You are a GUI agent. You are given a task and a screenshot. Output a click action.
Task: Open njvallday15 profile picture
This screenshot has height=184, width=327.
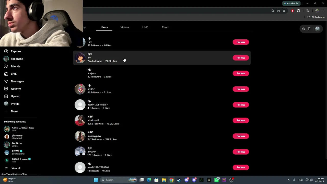[x=80, y=120]
